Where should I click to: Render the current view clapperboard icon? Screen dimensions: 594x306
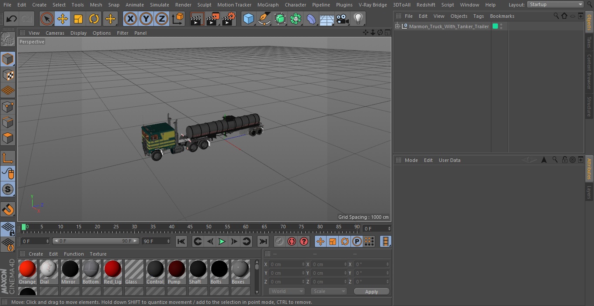click(x=197, y=19)
